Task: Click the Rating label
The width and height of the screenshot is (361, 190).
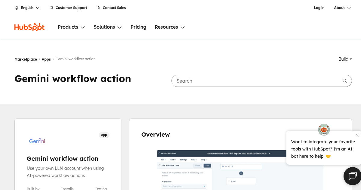Action: coord(101,188)
